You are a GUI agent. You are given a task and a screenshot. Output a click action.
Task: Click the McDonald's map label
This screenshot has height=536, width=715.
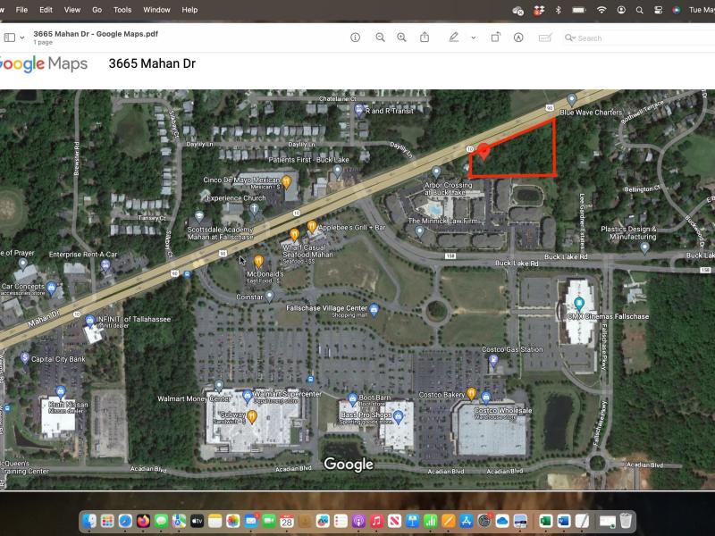pos(265,274)
